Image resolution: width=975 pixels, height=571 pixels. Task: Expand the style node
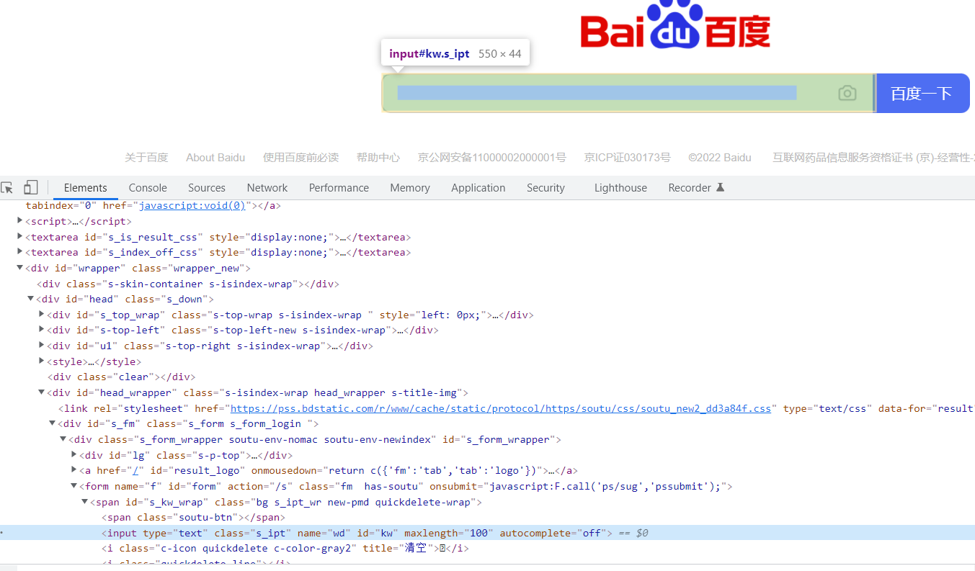[42, 361]
